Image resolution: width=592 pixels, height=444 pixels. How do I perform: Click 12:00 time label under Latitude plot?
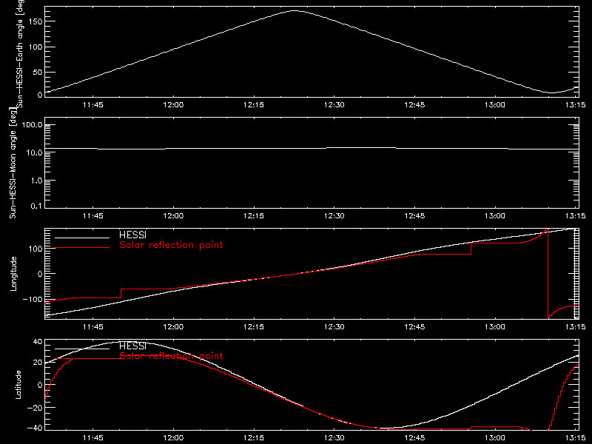pyautogui.click(x=173, y=437)
